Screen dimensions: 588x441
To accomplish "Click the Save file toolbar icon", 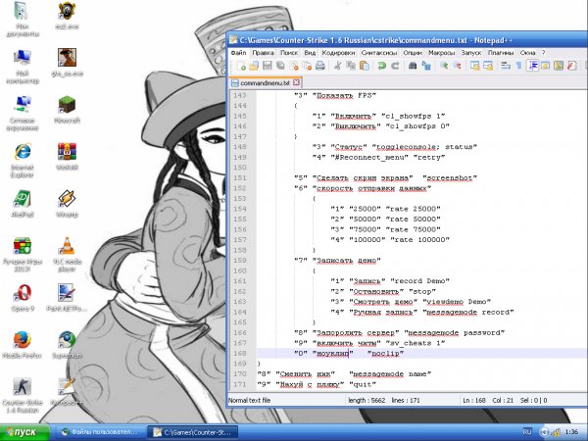I will coord(266,66).
